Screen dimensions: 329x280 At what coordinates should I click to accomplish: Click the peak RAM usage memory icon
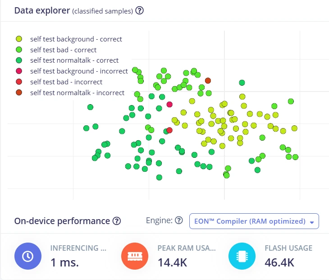pyautogui.click(x=135, y=256)
